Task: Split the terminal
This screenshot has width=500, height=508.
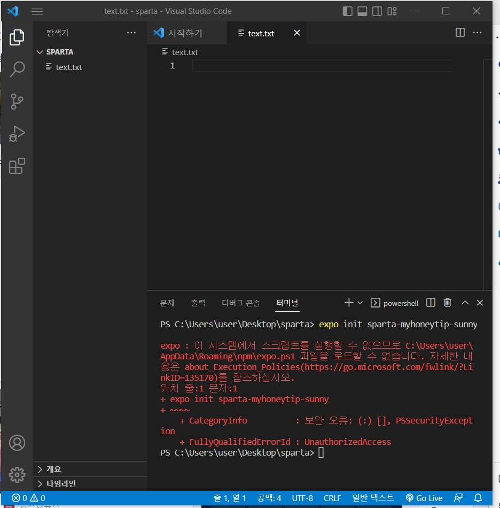Action: click(431, 303)
